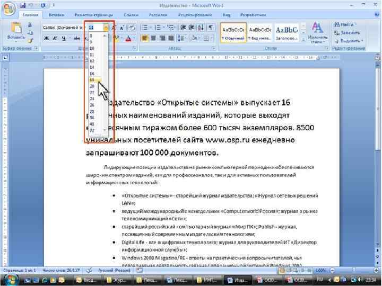Click Найти (Find) button
Screen dimensions: 382x286
[345, 24]
